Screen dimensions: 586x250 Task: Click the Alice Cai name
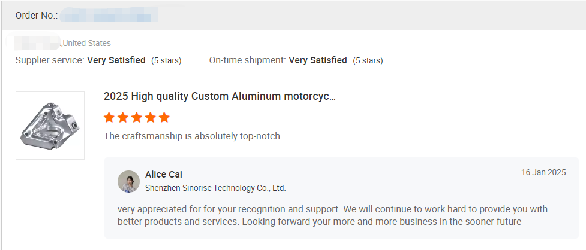click(x=164, y=175)
